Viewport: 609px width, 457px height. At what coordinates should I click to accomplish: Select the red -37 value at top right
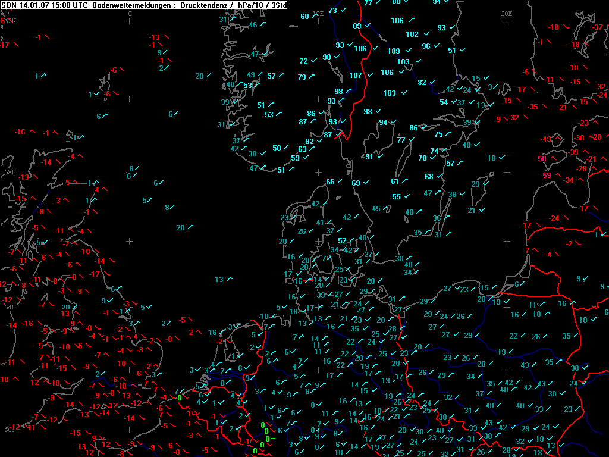598,28
